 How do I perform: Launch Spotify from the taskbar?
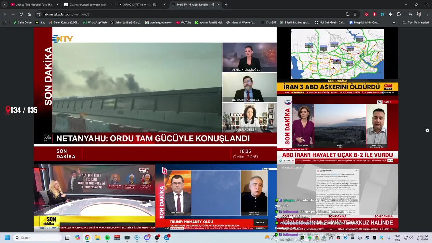tap(107, 238)
